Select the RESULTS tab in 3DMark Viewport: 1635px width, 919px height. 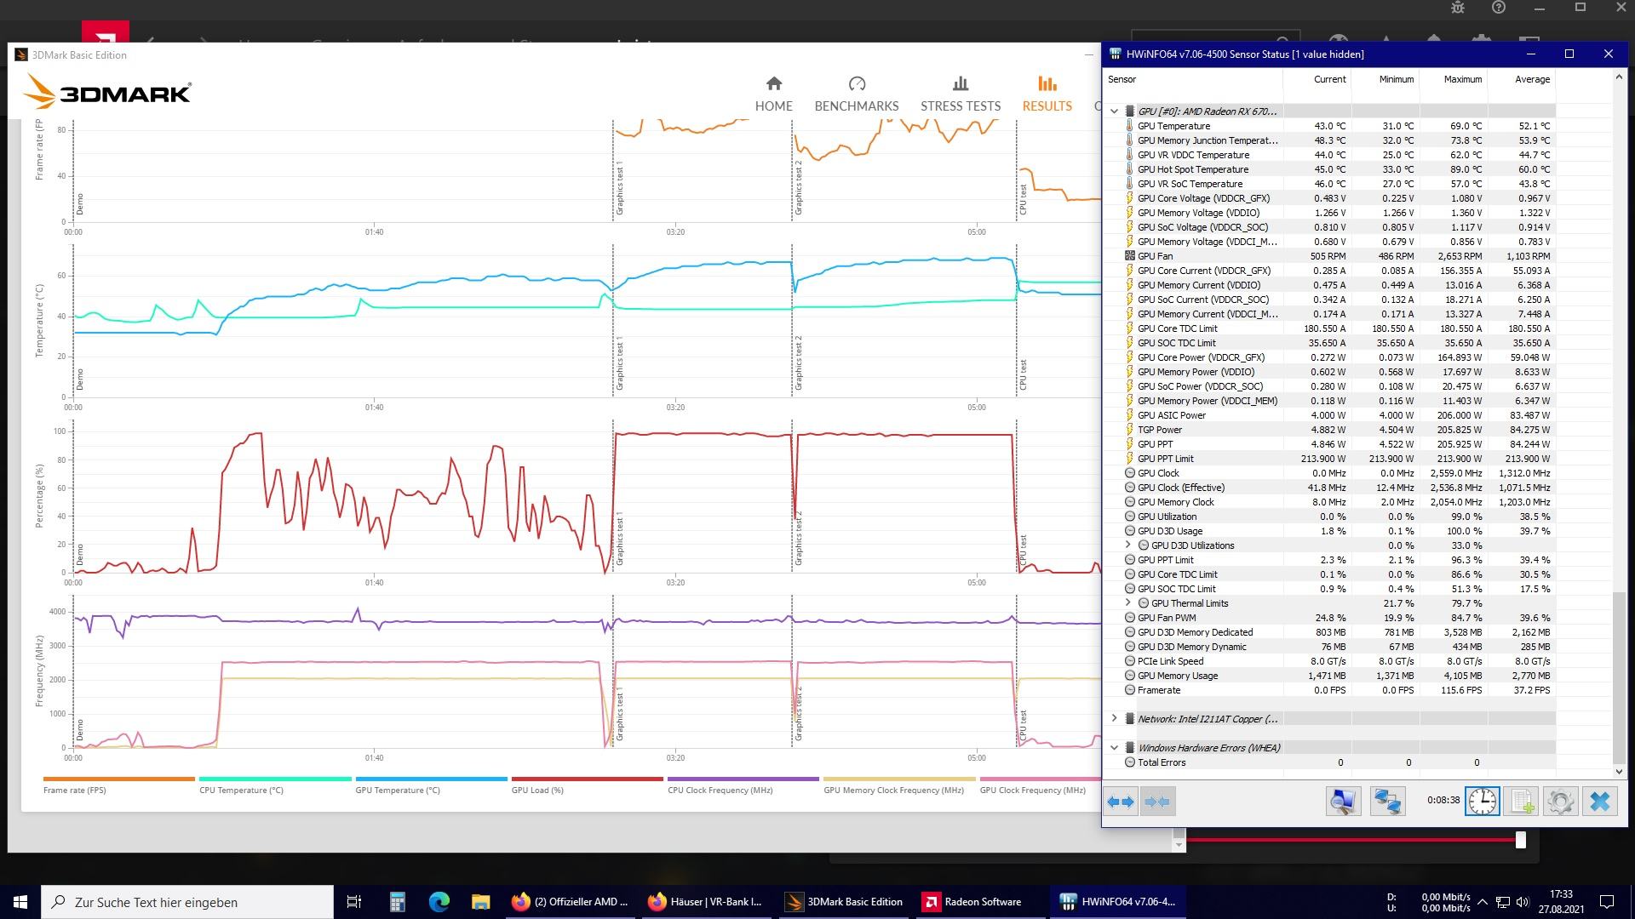coord(1047,94)
